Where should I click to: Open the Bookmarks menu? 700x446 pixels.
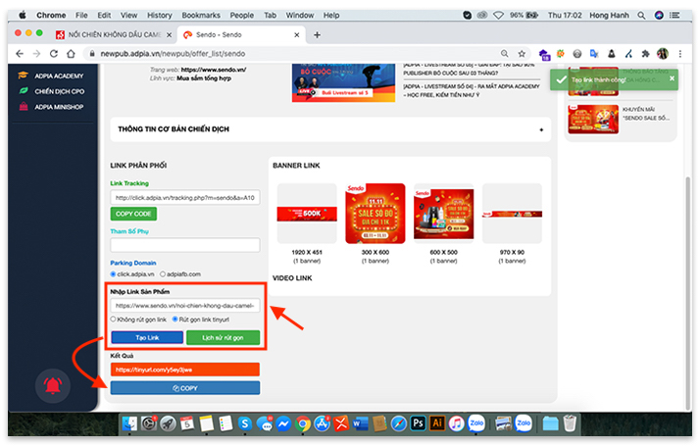201,15
